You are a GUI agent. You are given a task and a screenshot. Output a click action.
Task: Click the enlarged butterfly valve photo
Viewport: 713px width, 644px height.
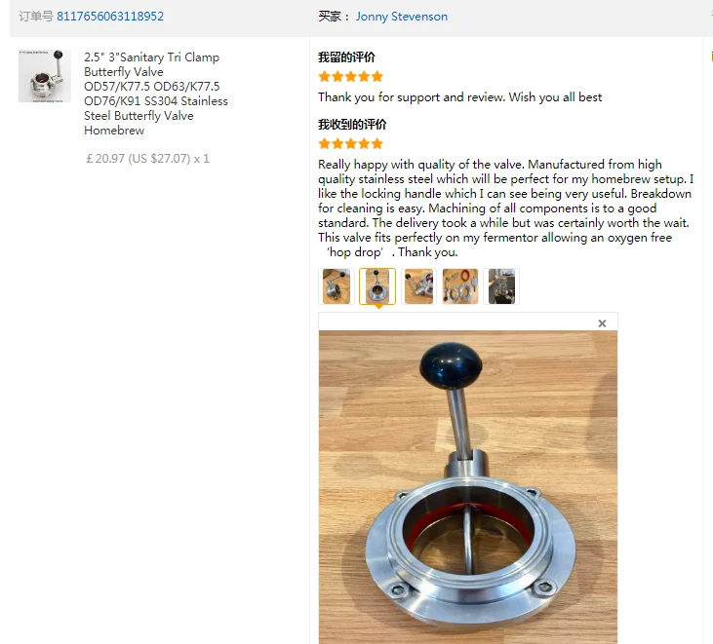(468, 487)
